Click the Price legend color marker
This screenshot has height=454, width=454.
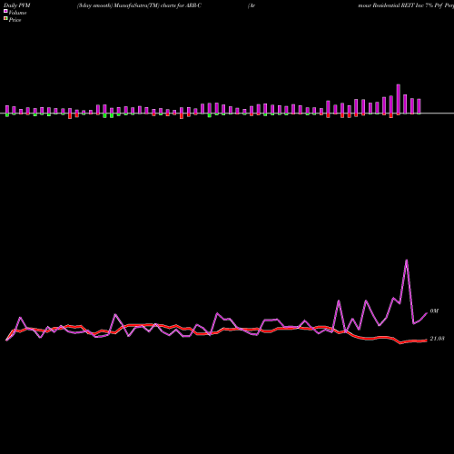click(5, 19)
